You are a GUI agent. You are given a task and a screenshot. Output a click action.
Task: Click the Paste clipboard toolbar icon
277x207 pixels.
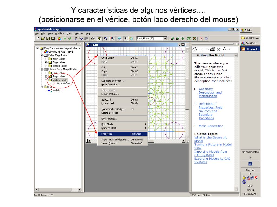86,39
